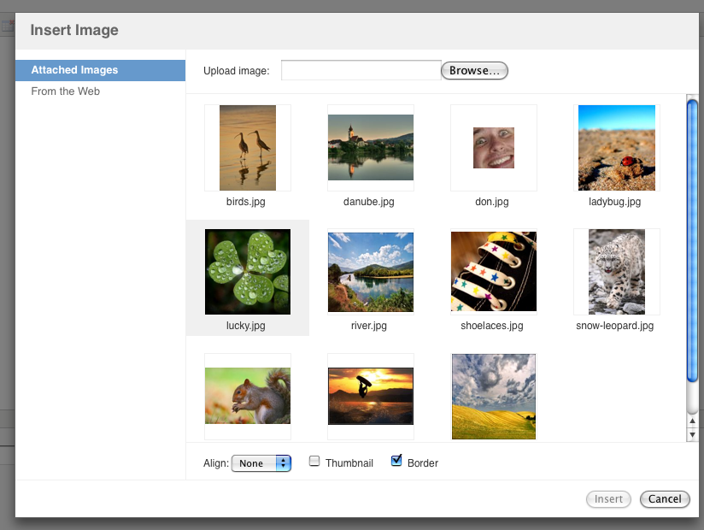704x530 pixels.
Task: Open the Align dropdown
Action: pos(261,463)
